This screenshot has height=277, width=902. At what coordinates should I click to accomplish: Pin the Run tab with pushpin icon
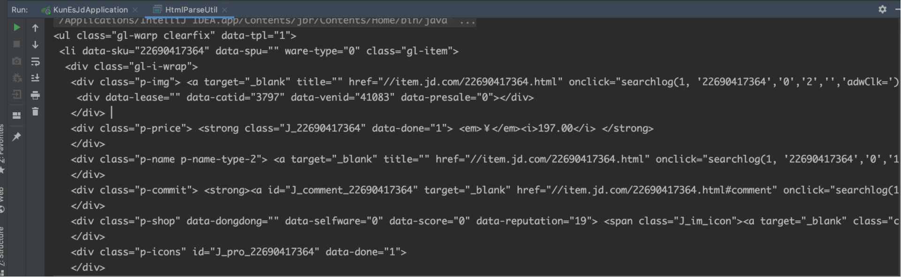pos(16,137)
